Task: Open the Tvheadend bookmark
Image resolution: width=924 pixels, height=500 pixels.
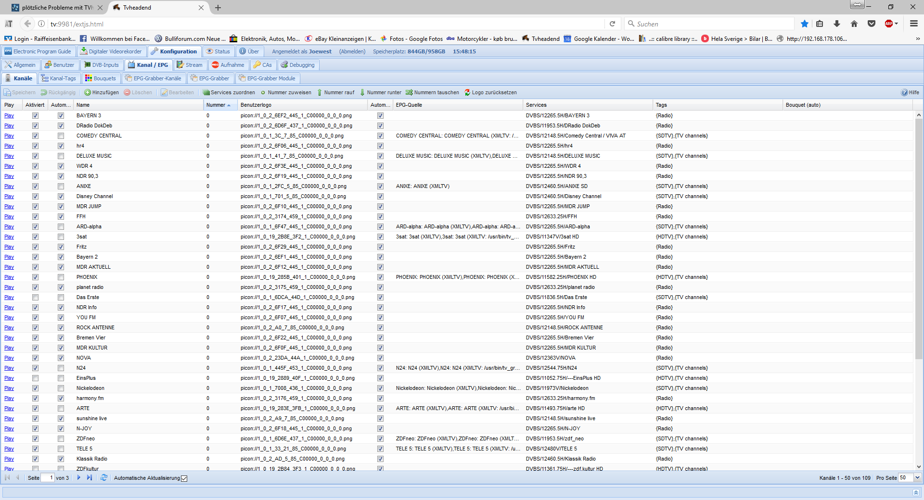Action: pyautogui.click(x=541, y=39)
